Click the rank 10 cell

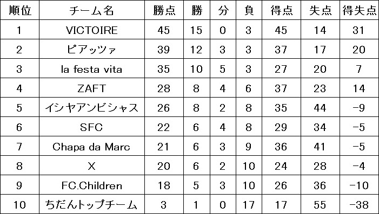pos(19,204)
